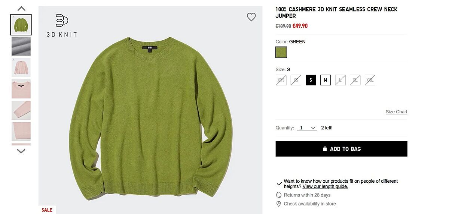Click the store location pin icon
This screenshot has height=214, width=449.
click(278, 204)
